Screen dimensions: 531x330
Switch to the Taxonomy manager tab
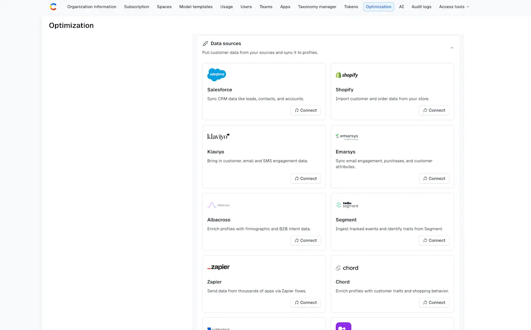coord(317,6)
